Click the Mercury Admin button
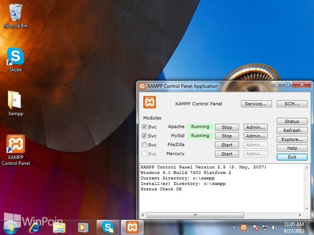The image size is (314, 235). (256, 154)
